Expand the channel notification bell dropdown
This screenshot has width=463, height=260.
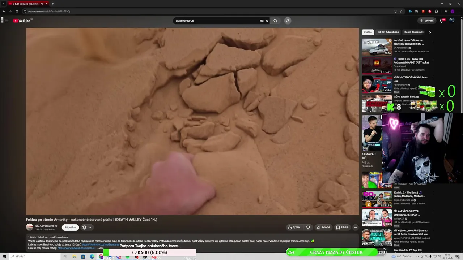tap(90, 227)
